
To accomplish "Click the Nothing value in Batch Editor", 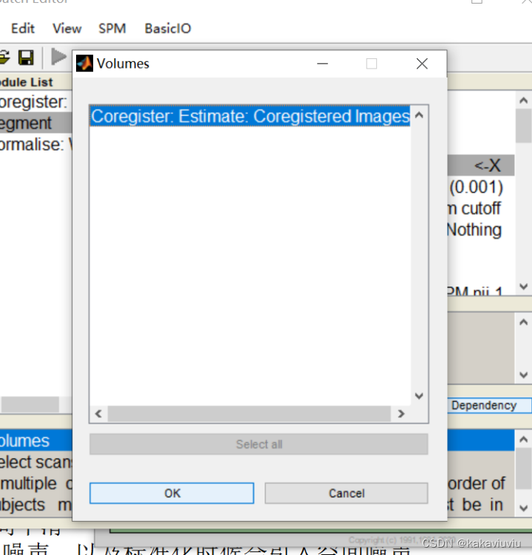I will pyautogui.click(x=474, y=230).
